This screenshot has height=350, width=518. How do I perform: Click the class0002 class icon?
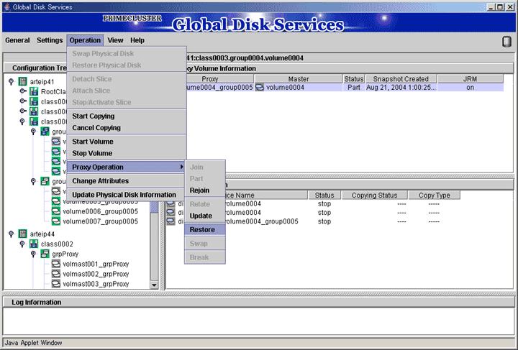[x=34, y=244]
